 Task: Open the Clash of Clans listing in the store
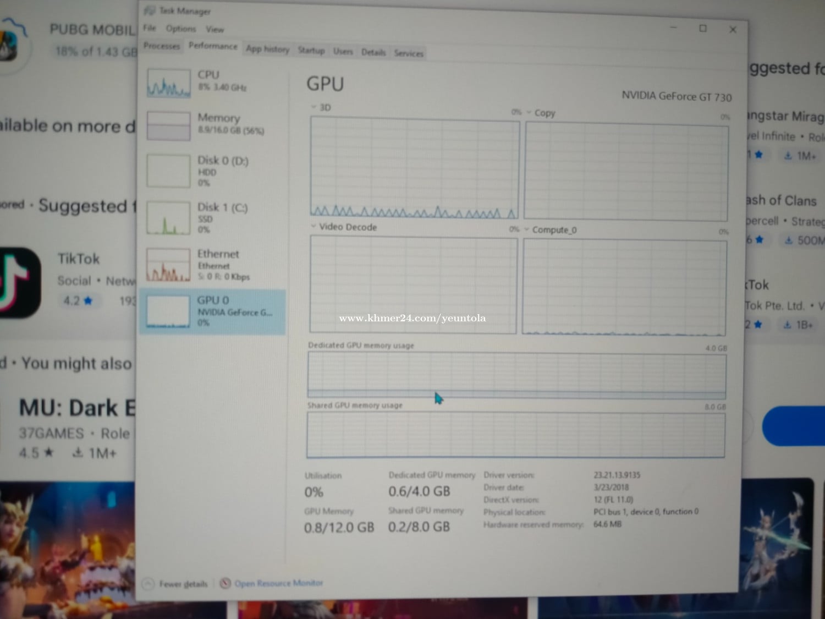pos(781,200)
